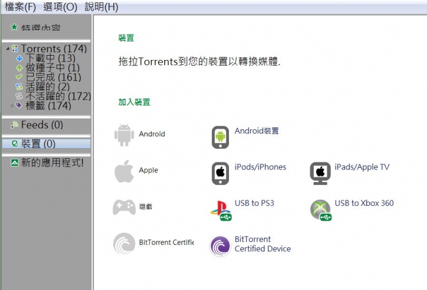This screenshot has height=290, width=427.
Task: Click the Apple category label
Action: point(148,170)
